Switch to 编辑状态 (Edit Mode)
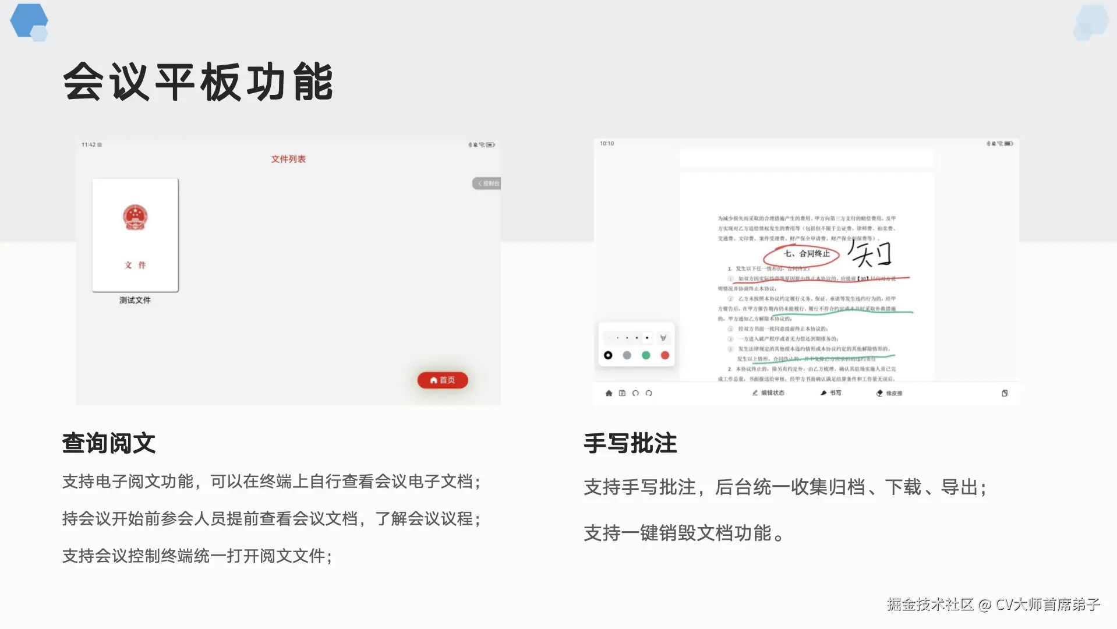 click(x=769, y=393)
